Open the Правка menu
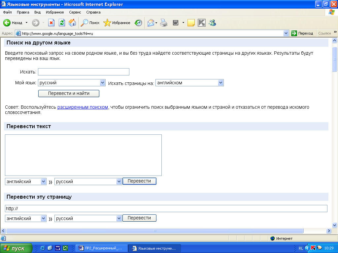 point(23,12)
